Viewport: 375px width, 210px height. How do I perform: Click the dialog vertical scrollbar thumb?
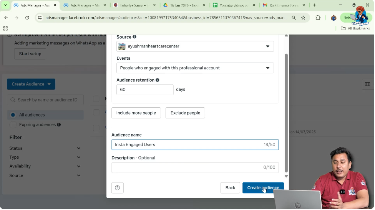[x=286, y=113]
